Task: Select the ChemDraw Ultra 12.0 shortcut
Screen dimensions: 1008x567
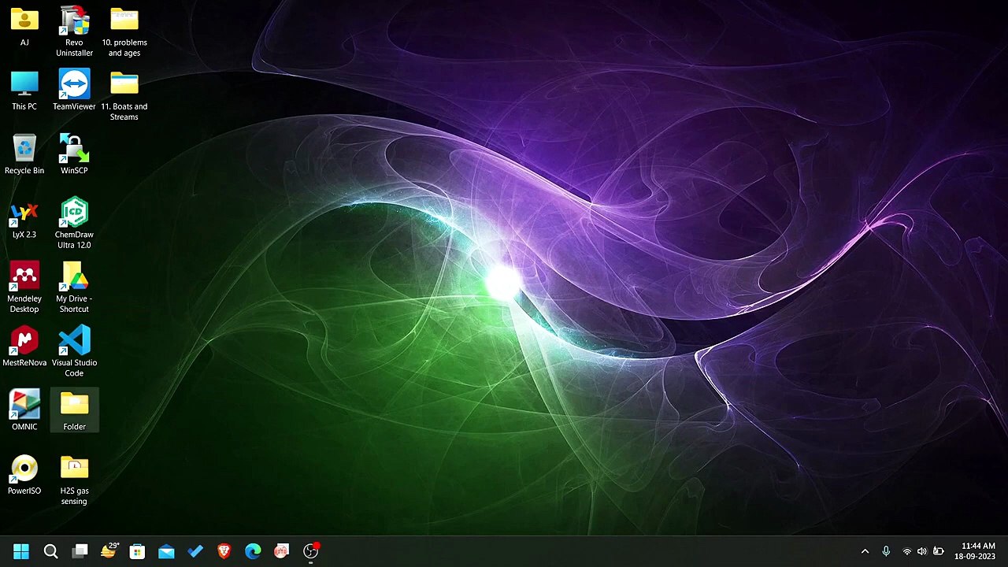Action: click(74, 224)
